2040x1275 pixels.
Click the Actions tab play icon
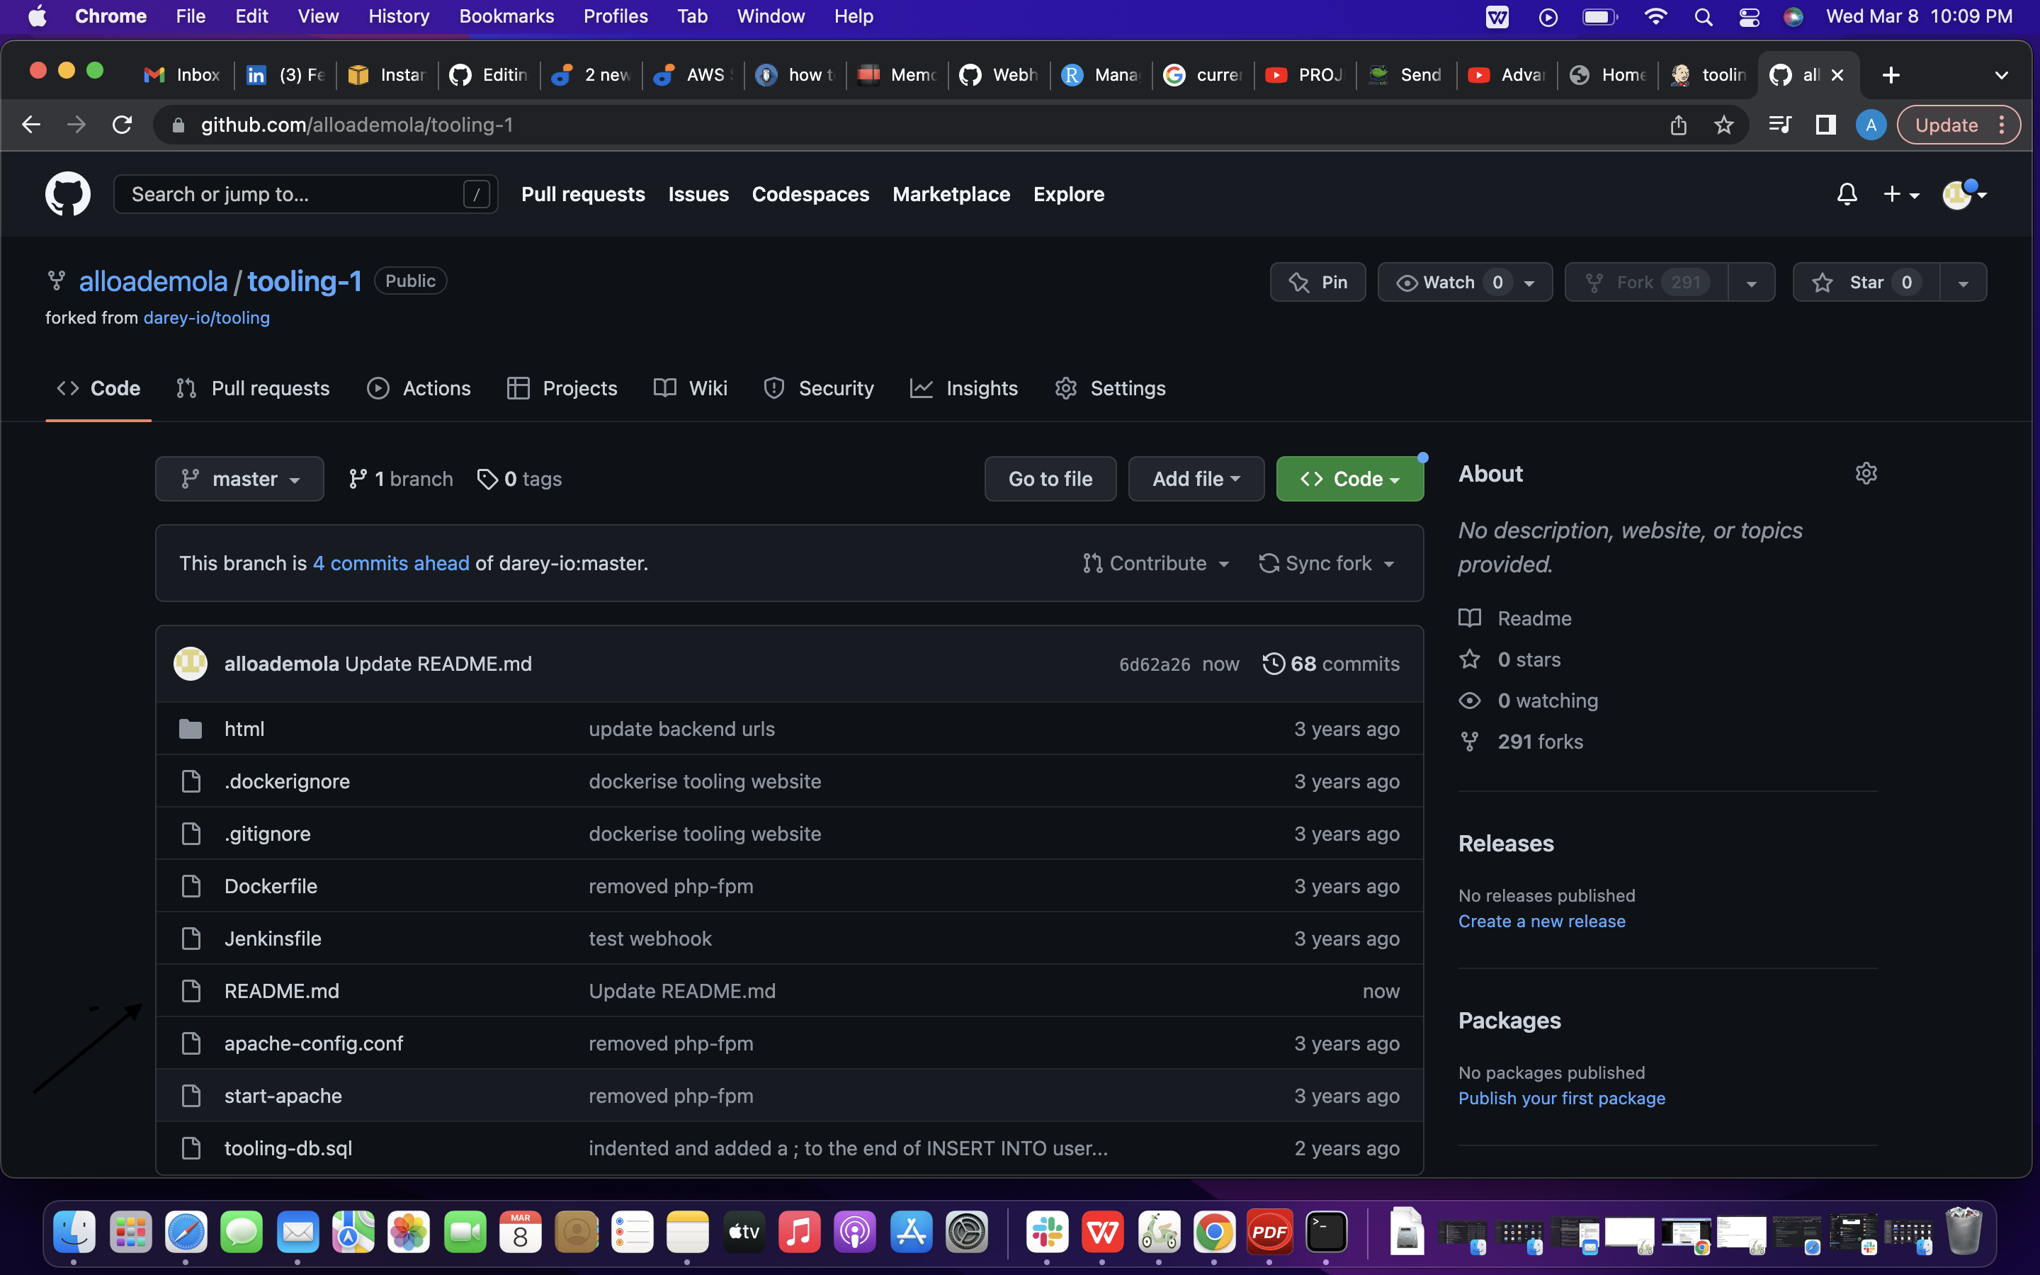(378, 388)
